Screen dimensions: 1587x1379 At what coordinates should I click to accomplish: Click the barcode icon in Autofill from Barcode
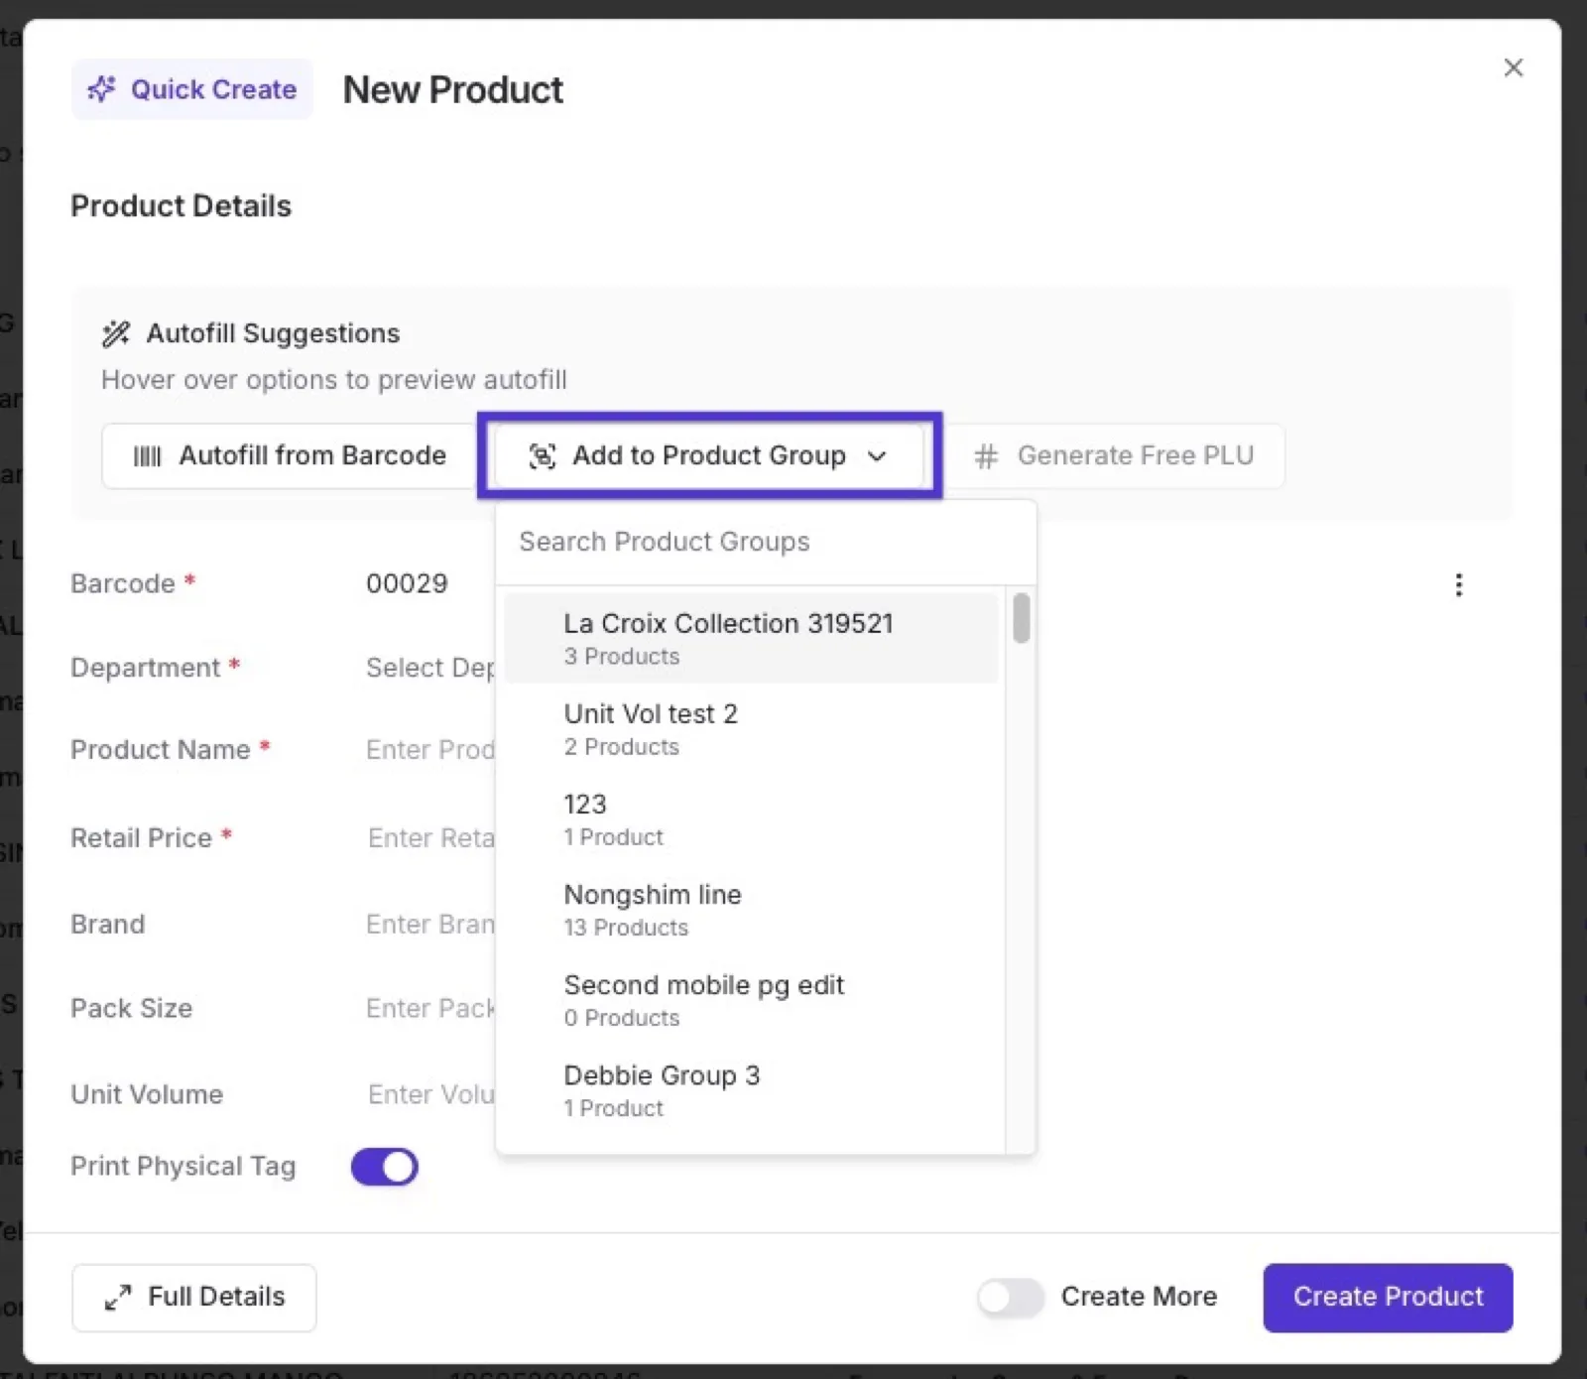click(147, 455)
